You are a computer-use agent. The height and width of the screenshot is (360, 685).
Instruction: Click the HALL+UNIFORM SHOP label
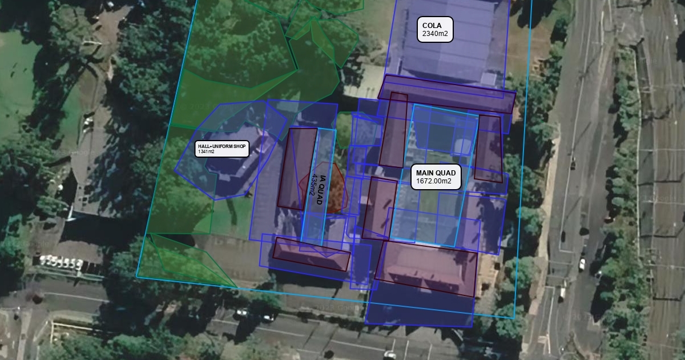(x=221, y=149)
